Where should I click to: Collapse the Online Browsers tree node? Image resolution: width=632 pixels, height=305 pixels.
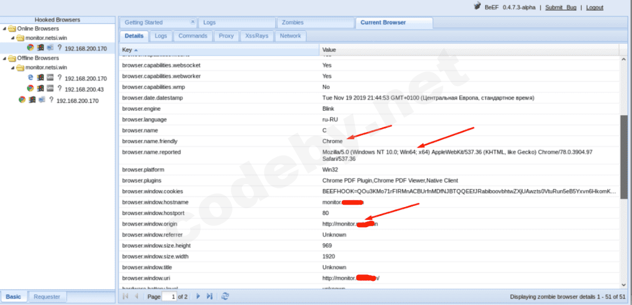coord(5,28)
